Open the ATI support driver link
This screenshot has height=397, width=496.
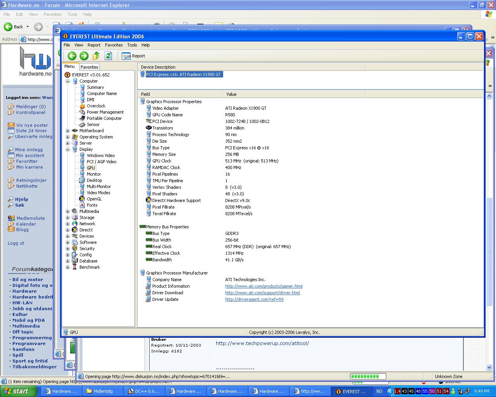(x=262, y=293)
